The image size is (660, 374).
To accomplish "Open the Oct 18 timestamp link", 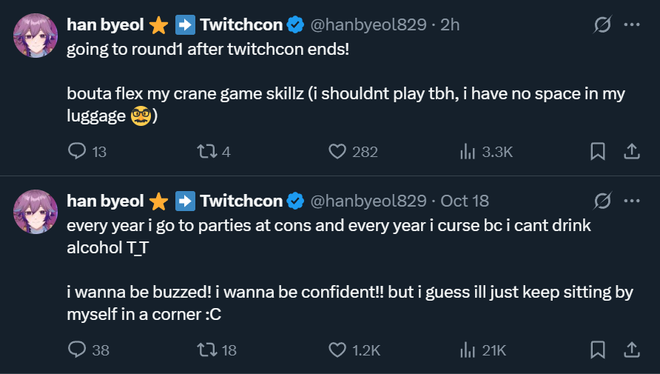I will tap(465, 201).
